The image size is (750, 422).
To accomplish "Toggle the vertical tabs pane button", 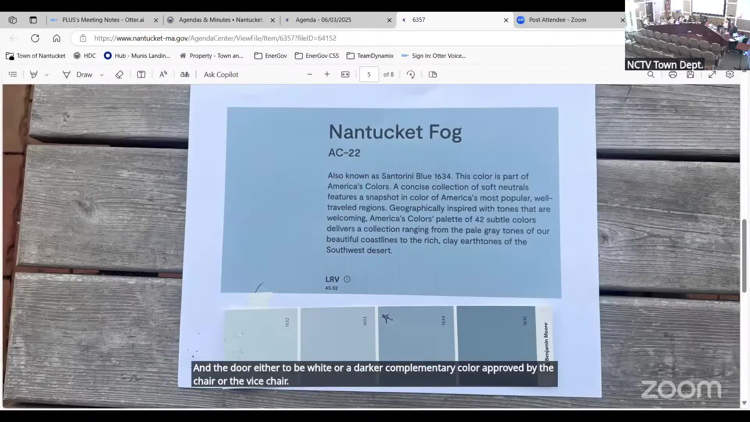I will [33, 20].
